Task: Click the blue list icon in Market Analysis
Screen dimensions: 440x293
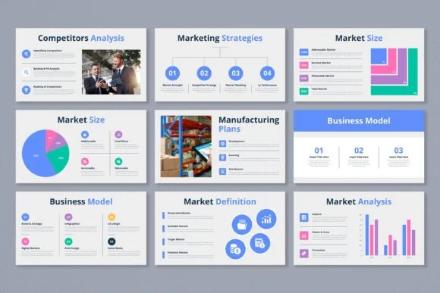Action: pyautogui.click(x=304, y=217)
